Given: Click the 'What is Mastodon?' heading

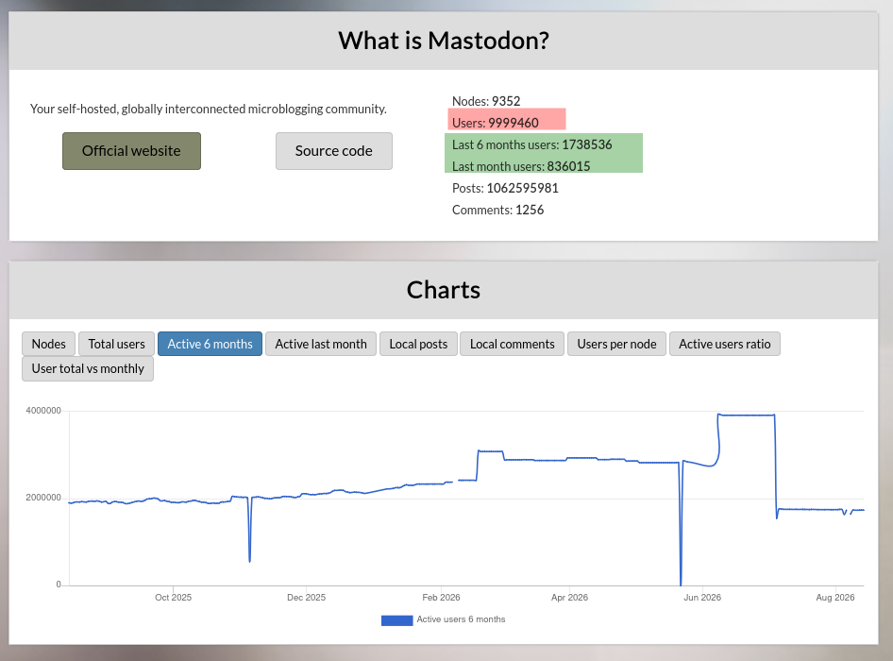Looking at the screenshot, I should pyautogui.click(x=444, y=41).
